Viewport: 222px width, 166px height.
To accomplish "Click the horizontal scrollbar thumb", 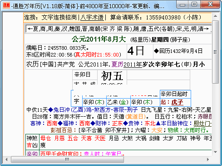I will tap(67, 159).
